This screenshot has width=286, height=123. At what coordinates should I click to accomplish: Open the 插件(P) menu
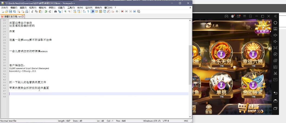(x=99, y=8)
